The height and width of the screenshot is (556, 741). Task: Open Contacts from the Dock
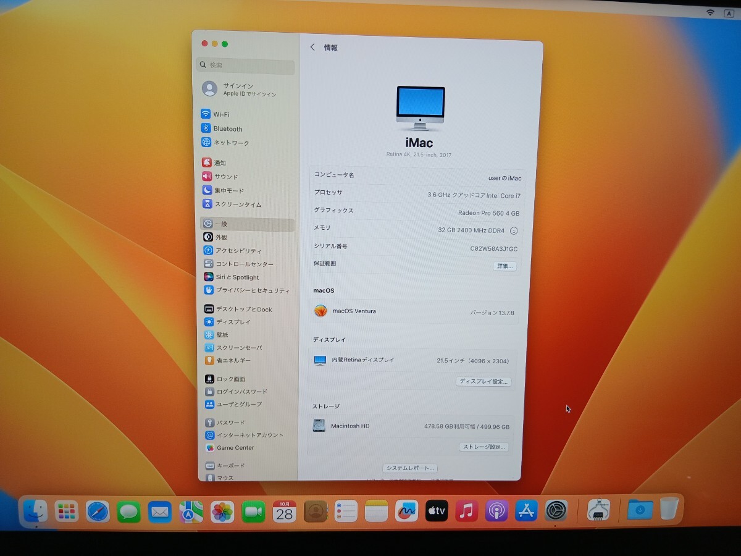tap(316, 512)
